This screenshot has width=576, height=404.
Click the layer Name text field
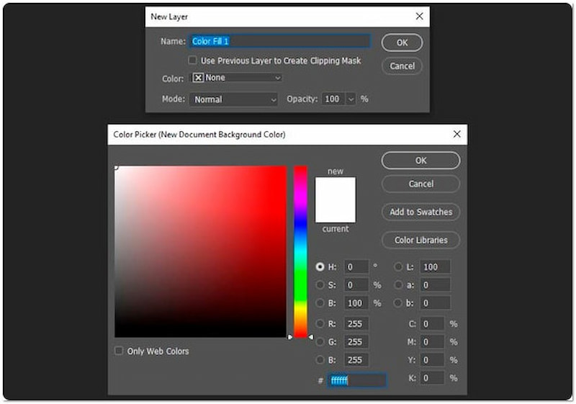coord(279,42)
